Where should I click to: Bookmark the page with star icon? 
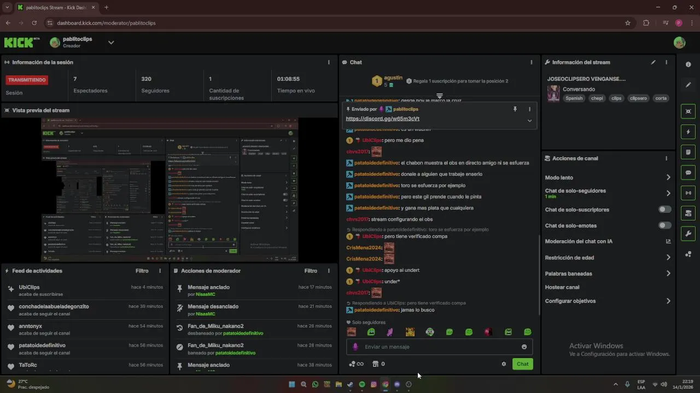[x=628, y=23]
